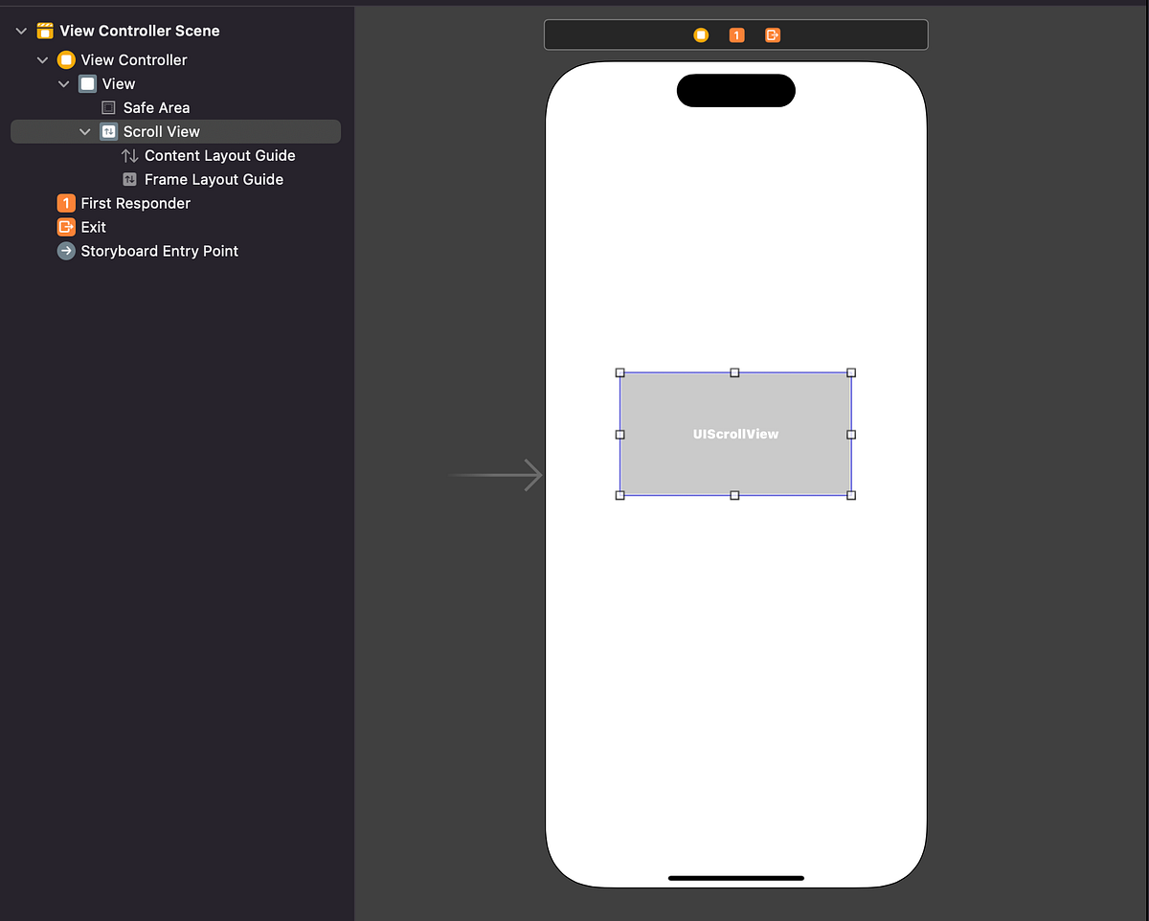Collapse the View Controller Scene expander
This screenshot has height=921, width=1149.
point(21,30)
